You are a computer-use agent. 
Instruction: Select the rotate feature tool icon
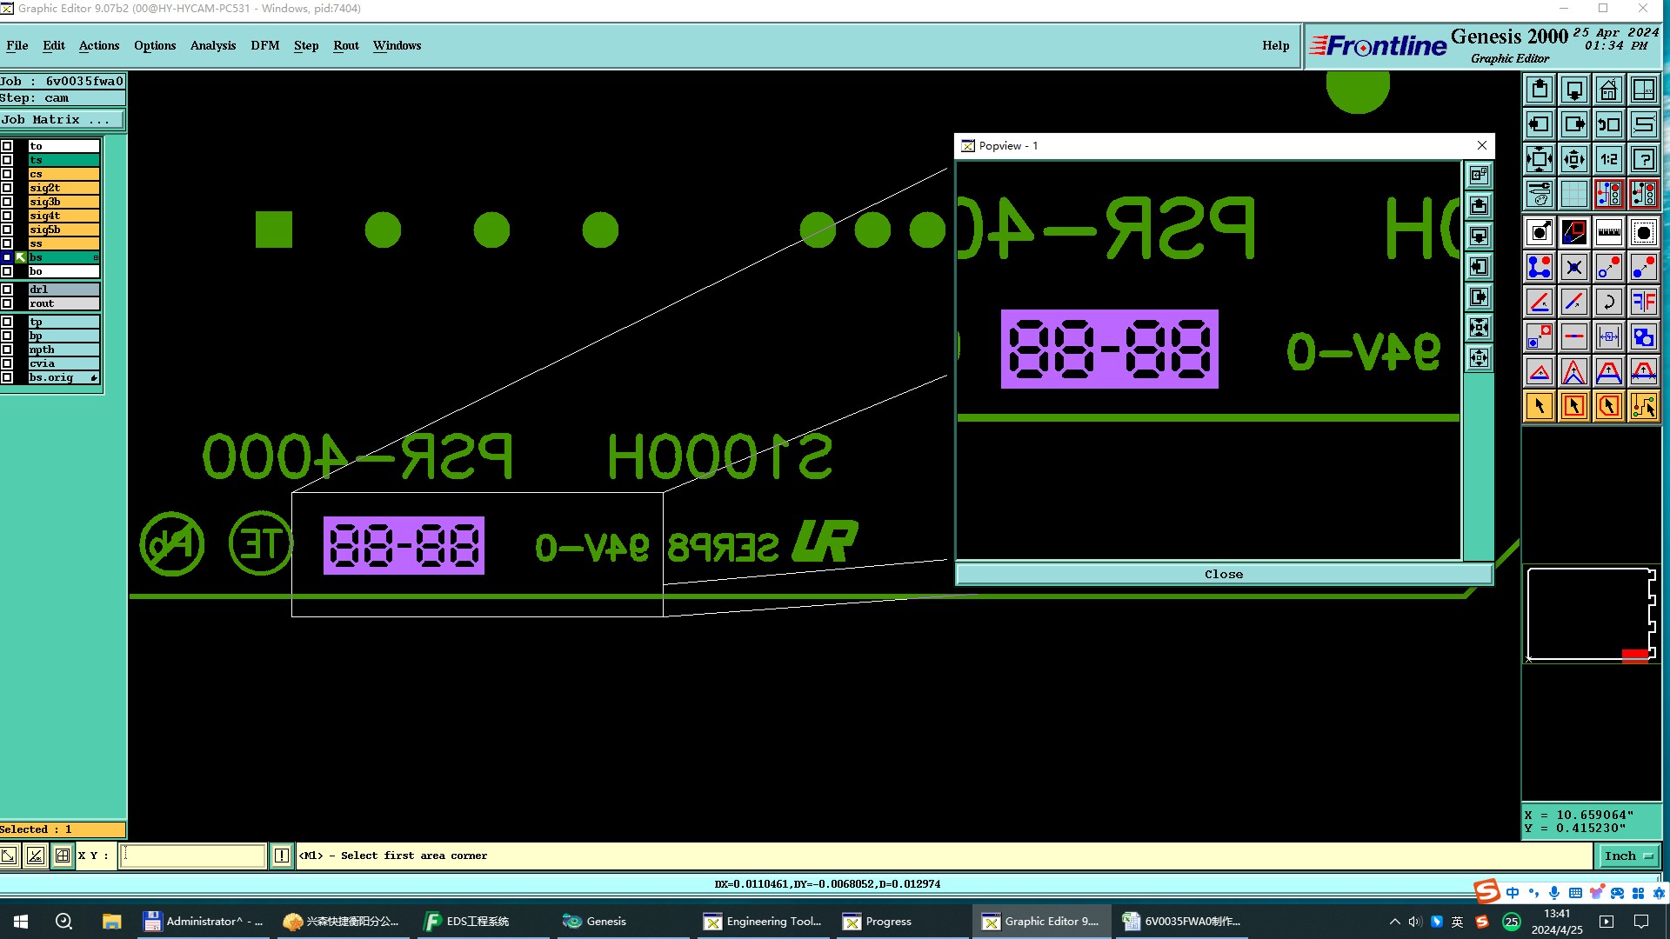tap(1609, 302)
